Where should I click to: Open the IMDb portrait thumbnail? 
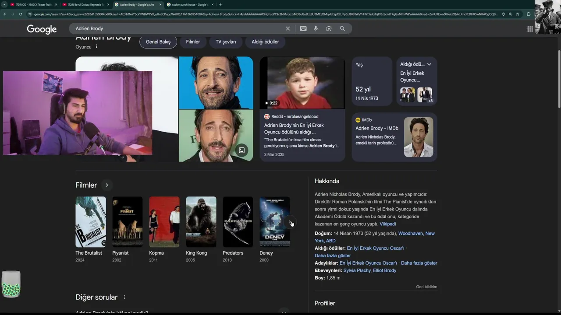(x=419, y=137)
